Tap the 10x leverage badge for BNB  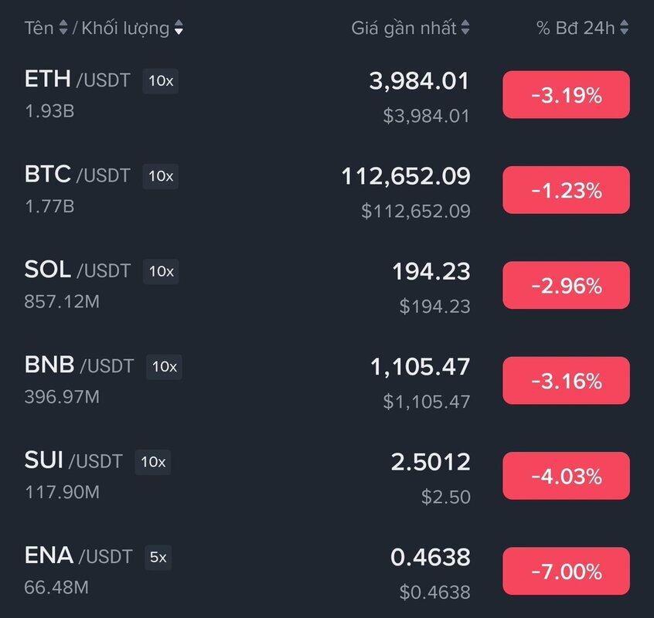pos(165,366)
